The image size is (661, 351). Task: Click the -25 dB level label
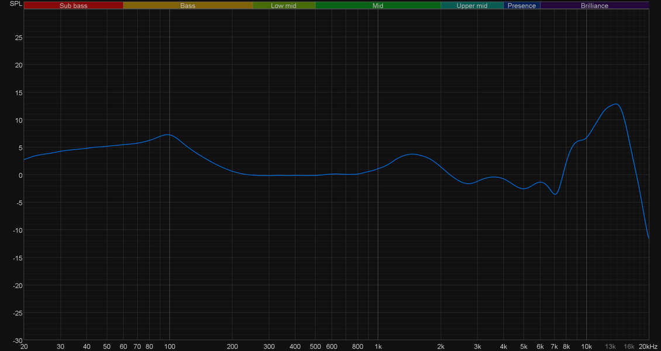18,313
